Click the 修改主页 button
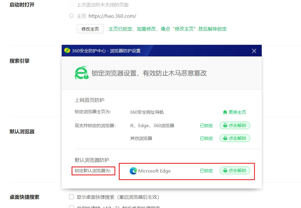Image resolution: width=301 pixels, height=208 pixels. coord(90,29)
